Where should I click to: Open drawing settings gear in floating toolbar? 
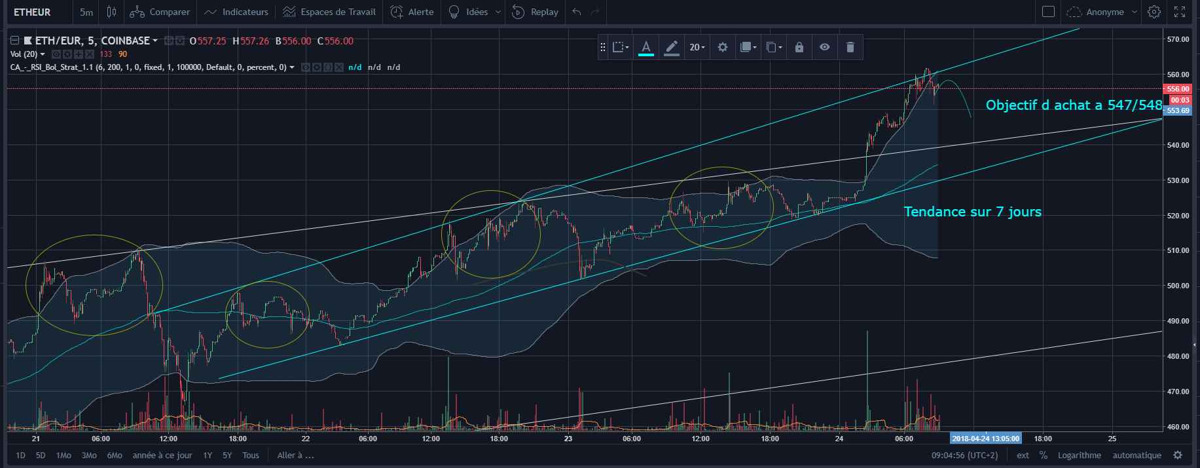pyautogui.click(x=723, y=47)
